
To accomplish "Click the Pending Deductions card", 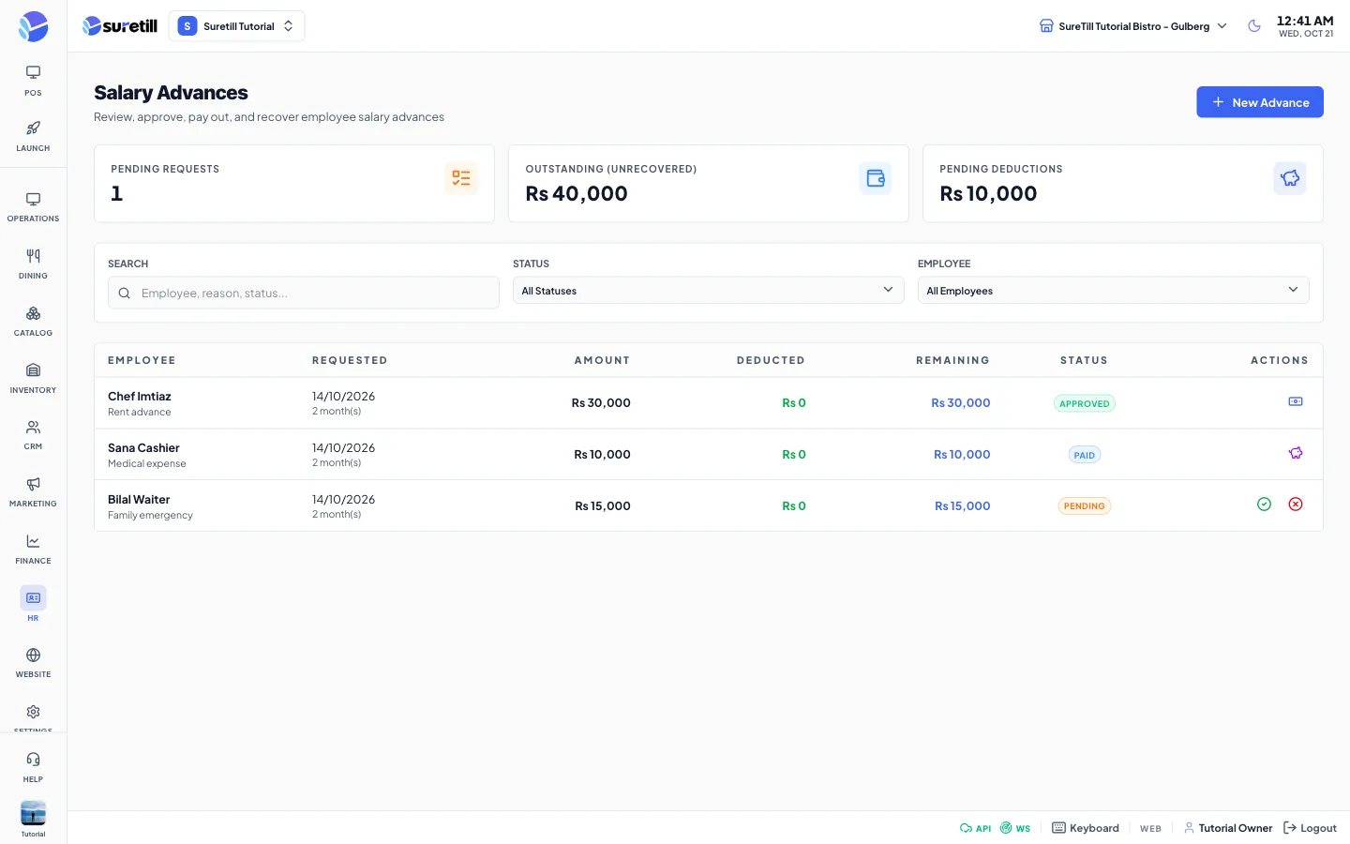I will 1123,184.
